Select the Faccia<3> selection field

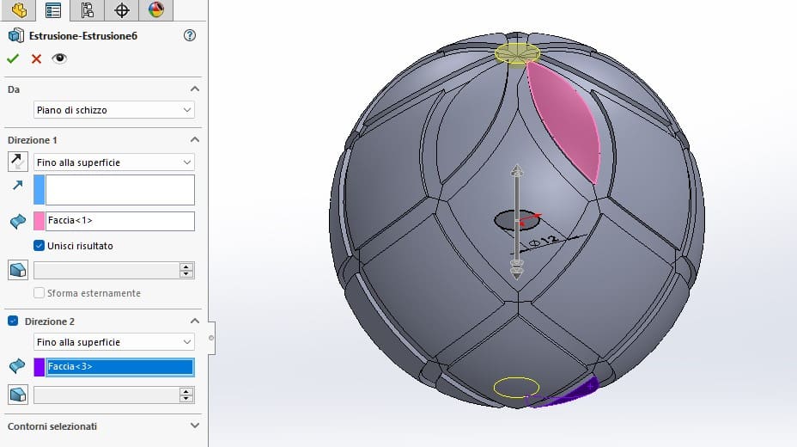click(x=119, y=367)
